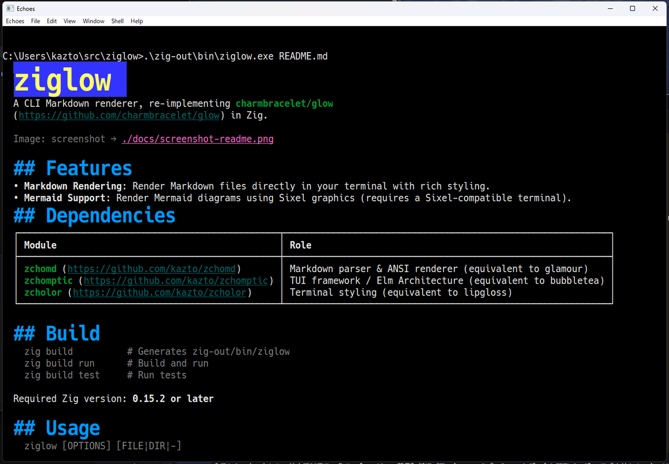Click the Usage heading
This screenshot has width=669, height=464.
pyautogui.click(x=57, y=428)
